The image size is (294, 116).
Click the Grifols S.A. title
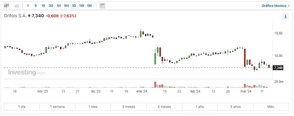tap(15, 16)
